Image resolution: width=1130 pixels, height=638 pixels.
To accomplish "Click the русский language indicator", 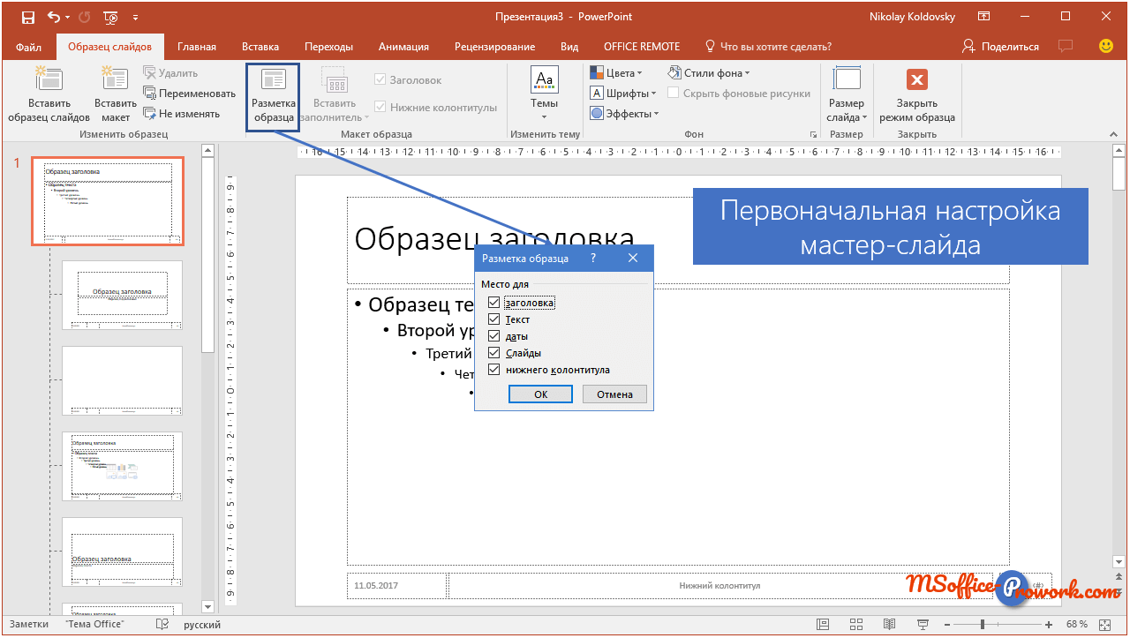I will [202, 625].
